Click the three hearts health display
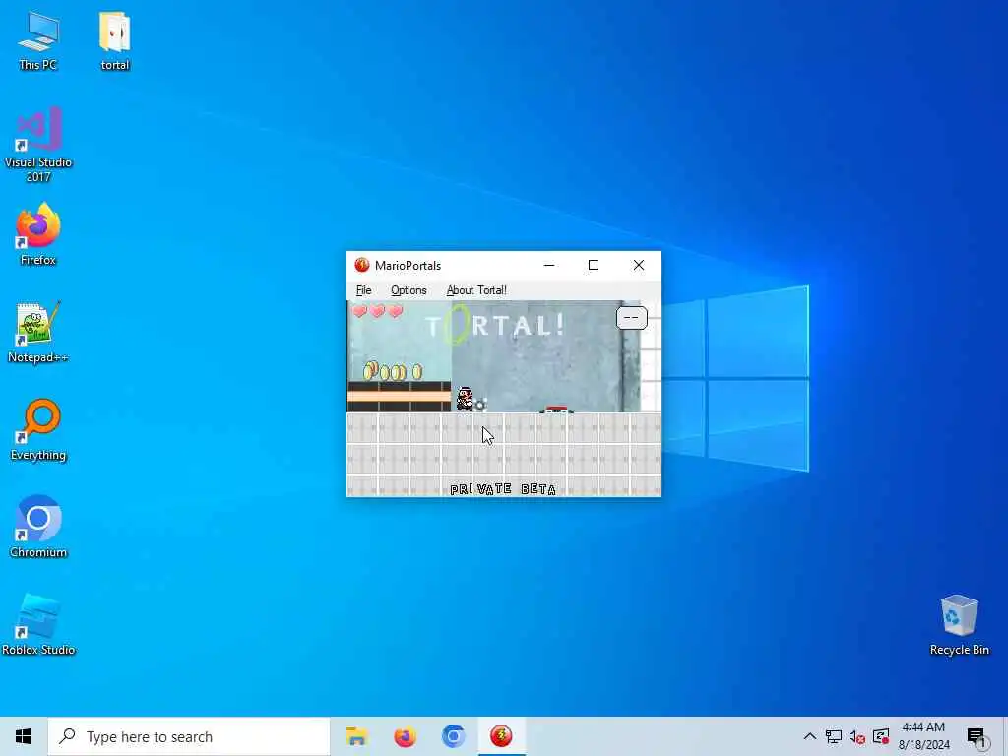 (377, 311)
